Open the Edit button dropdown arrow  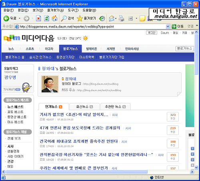pos(136,18)
